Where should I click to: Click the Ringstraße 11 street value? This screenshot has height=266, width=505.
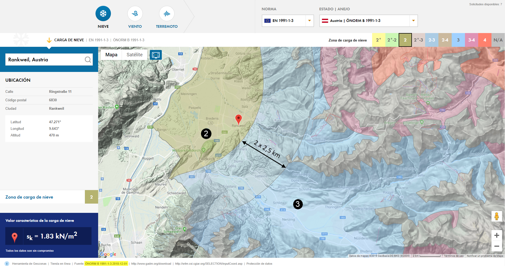coord(60,91)
